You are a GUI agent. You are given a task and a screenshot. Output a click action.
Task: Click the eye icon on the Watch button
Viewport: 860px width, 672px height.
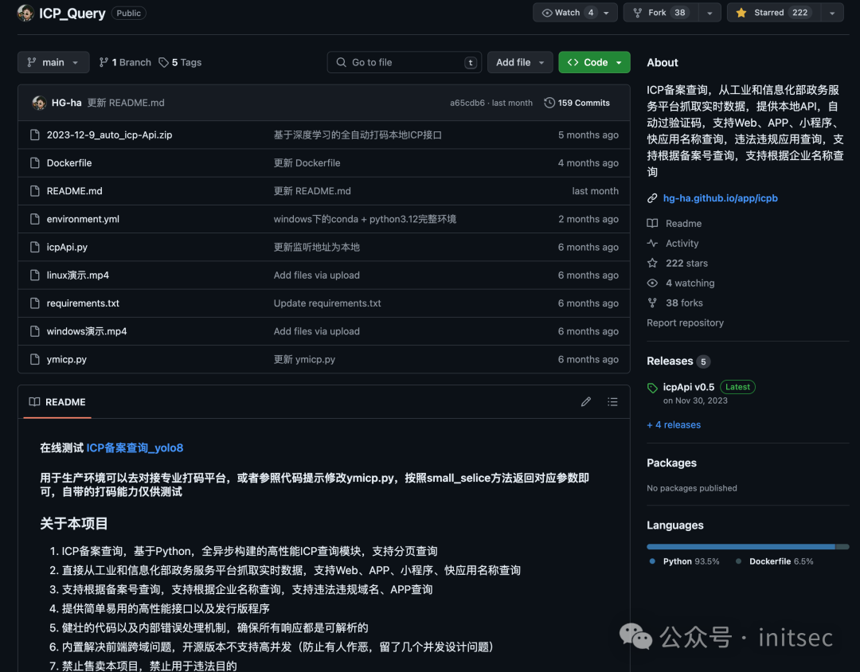(x=549, y=13)
